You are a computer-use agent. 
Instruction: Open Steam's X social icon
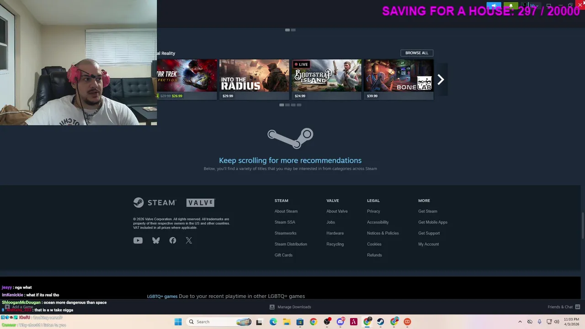click(189, 240)
